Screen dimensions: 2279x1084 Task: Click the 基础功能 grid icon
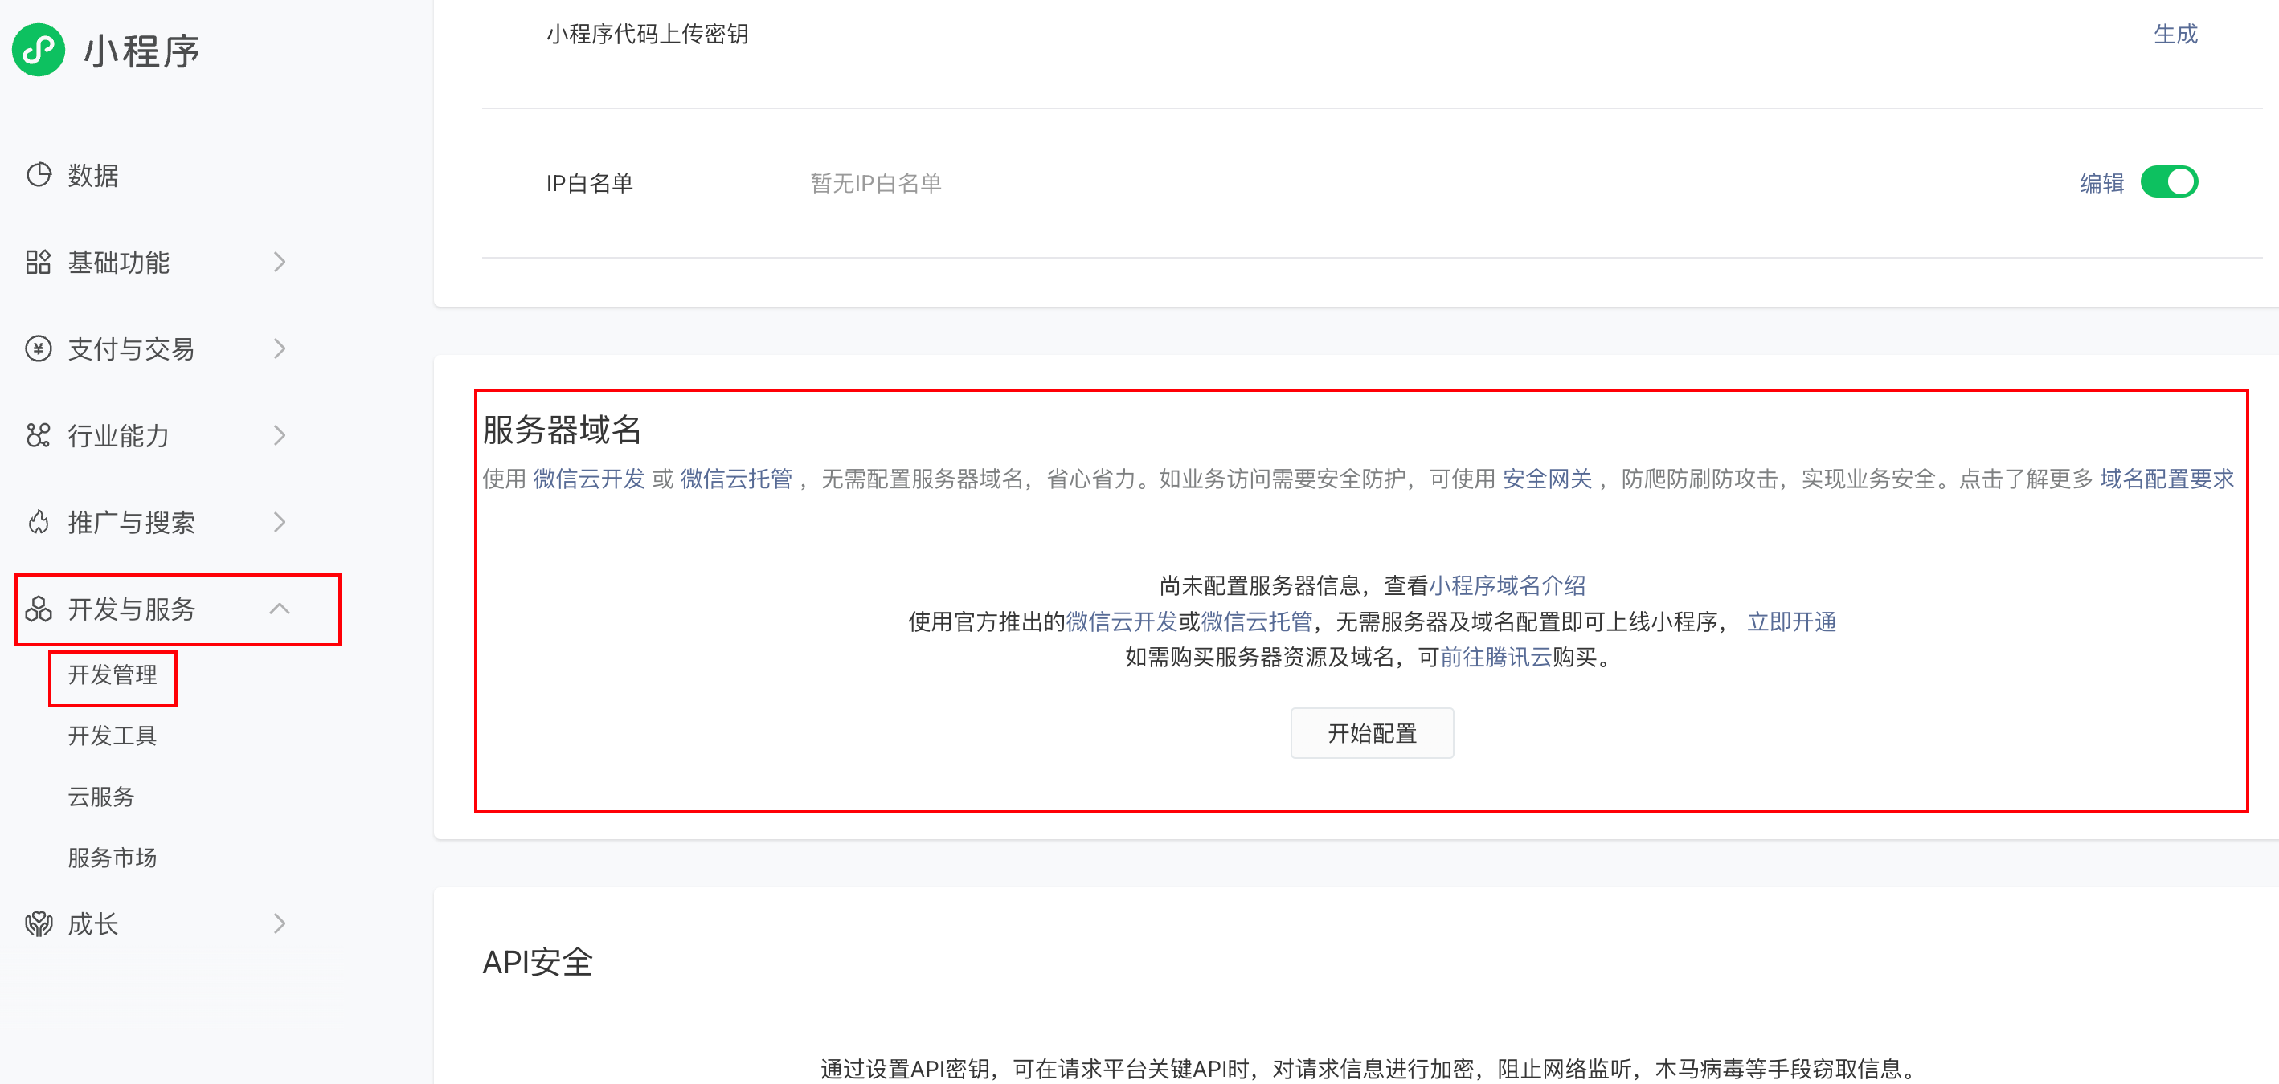pyautogui.click(x=38, y=262)
